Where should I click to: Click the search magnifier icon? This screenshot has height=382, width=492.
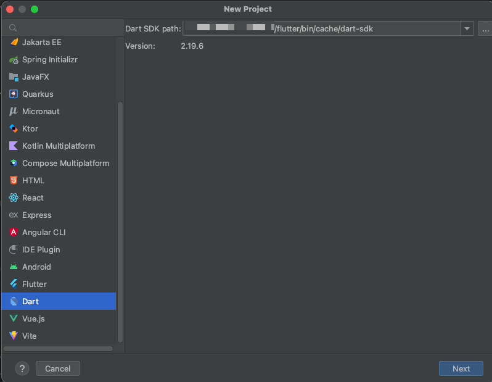coord(13,28)
